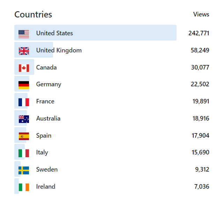Select the Ireland flag icon
Viewport: 217px width, 210px height.
pyautogui.click(x=24, y=187)
